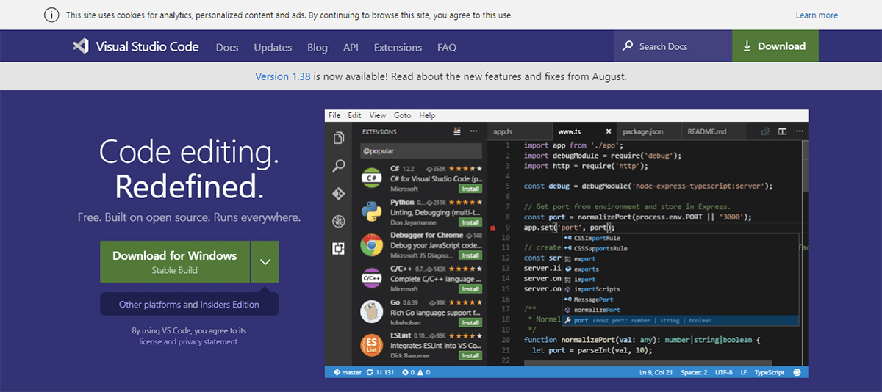Image resolution: width=882 pixels, height=392 pixels.
Task: Click the Visual Studio Code logo icon
Action: pyautogui.click(x=80, y=46)
